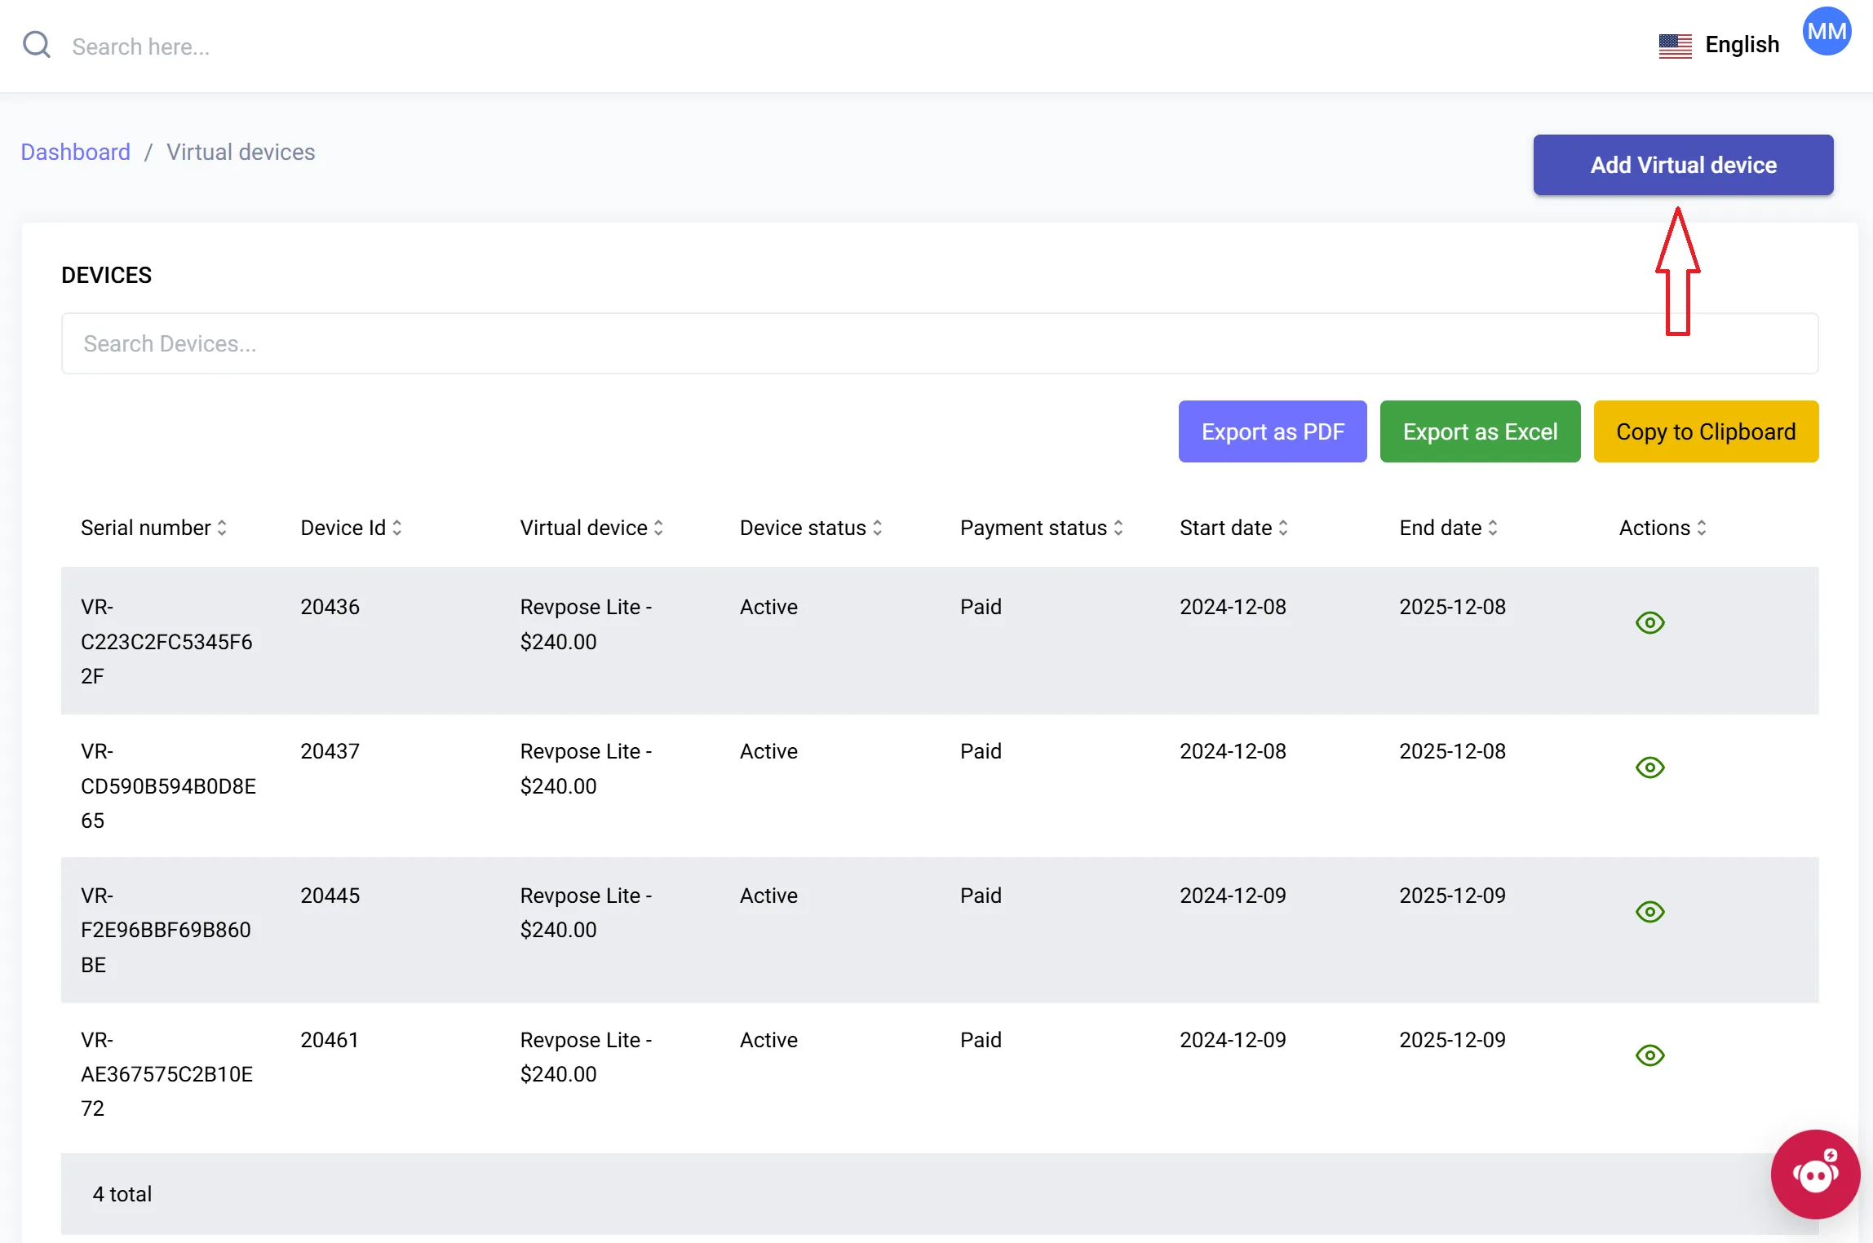Sort by Payment status column
The height and width of the screenshot is (1243, 1873).
pos(1041,528)
